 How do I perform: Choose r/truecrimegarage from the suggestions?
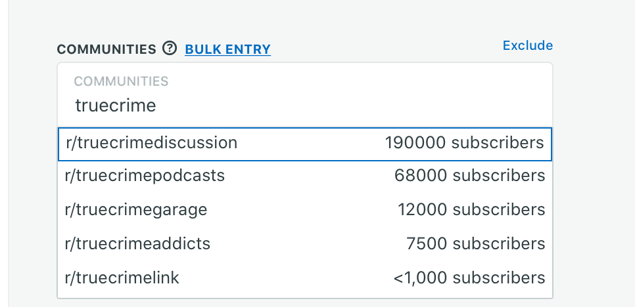pos(136,210)
